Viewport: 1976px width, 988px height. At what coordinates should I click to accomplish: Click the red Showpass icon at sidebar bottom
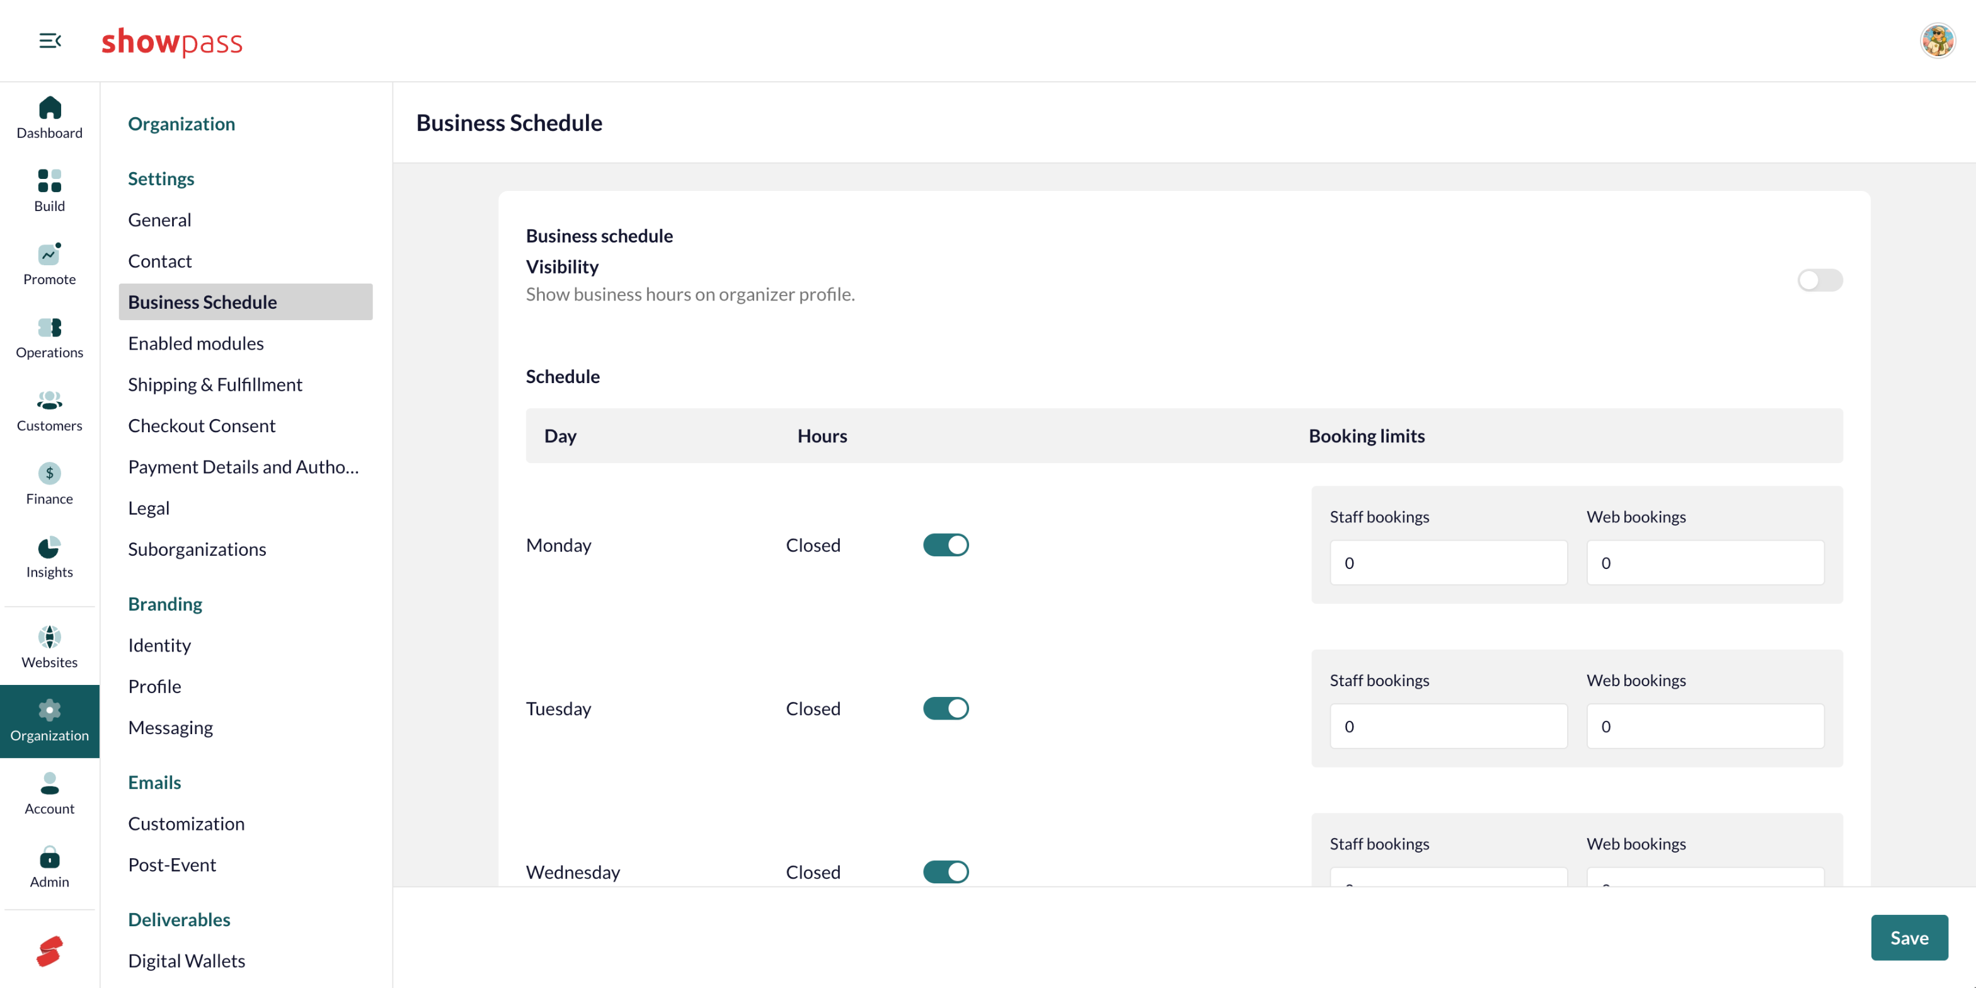49,951
